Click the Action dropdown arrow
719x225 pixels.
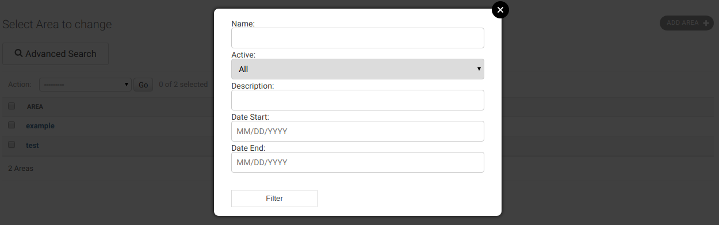(127, 85)
